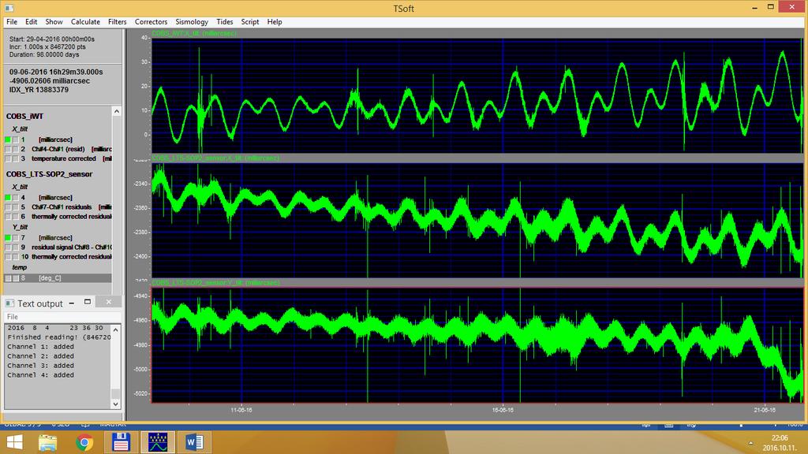Click the COBS_LTS-SOP2_sensor group heading
This screenshot has height=454, width=808.
50,174
